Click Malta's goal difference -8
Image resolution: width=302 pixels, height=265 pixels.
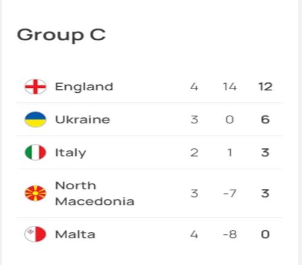230,234
